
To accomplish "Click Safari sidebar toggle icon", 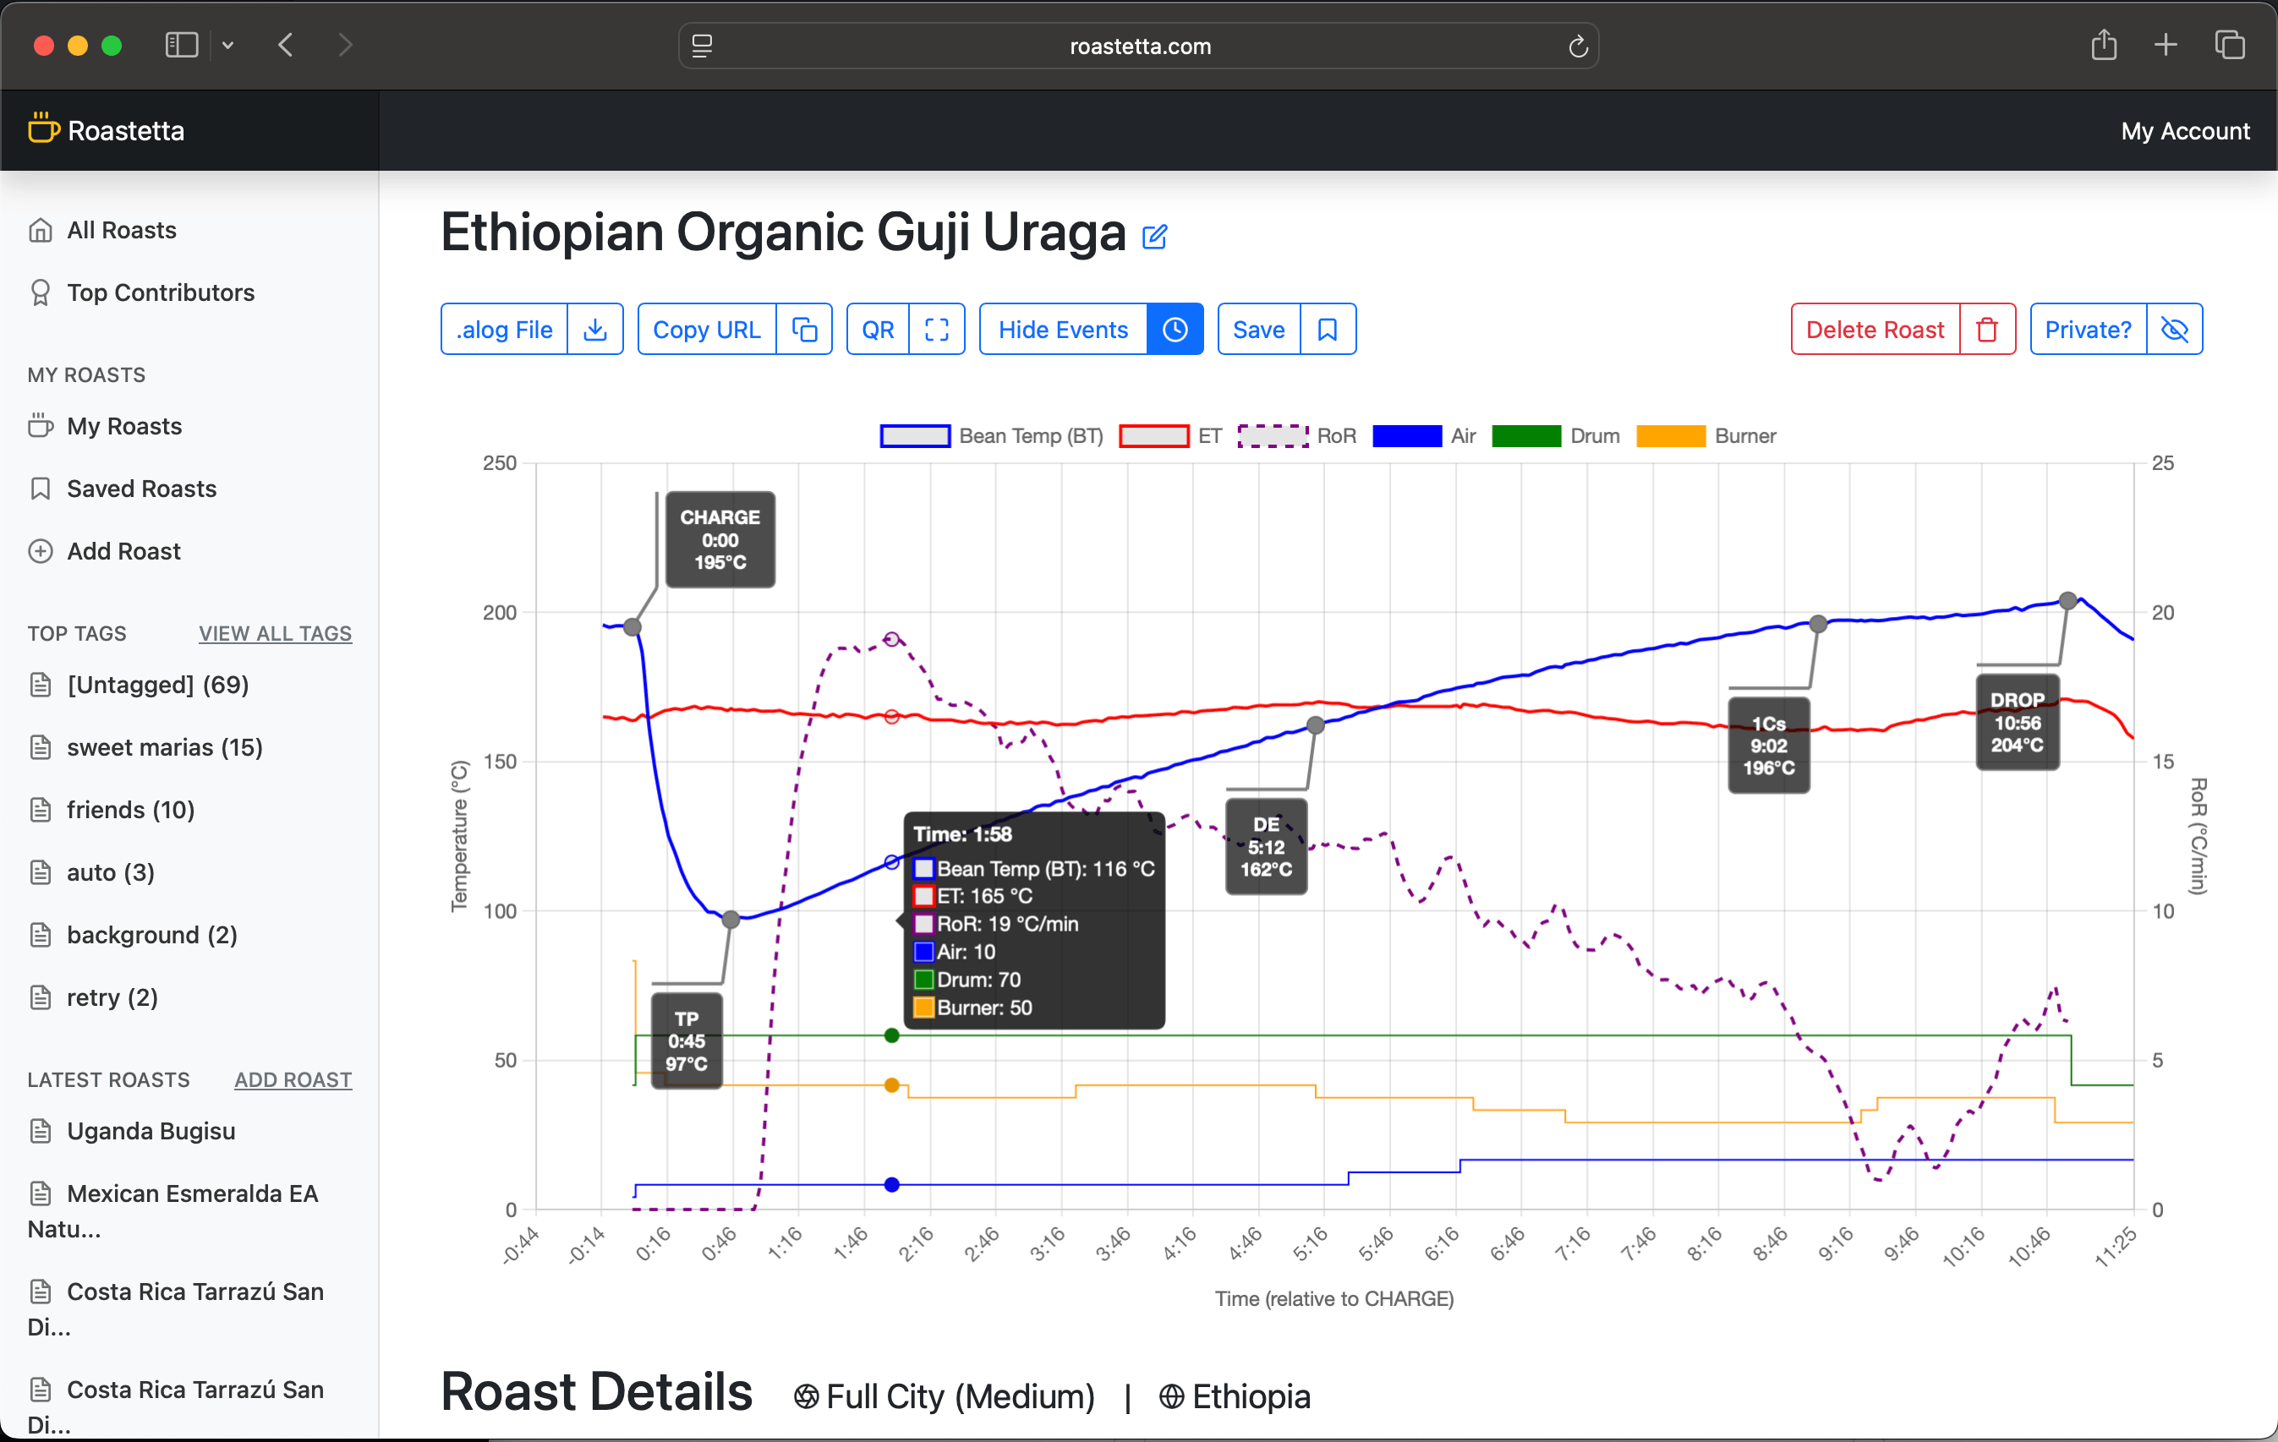I will click(x=181, y=46).
